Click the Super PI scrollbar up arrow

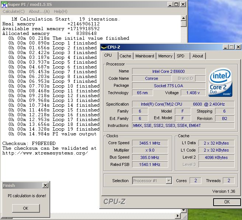[x=183, y=18]
